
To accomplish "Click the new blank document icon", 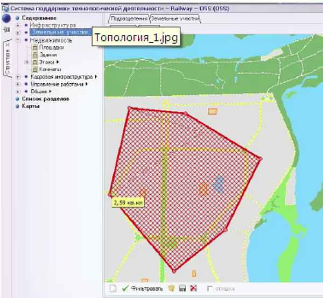I will click(x=113, y=289).
